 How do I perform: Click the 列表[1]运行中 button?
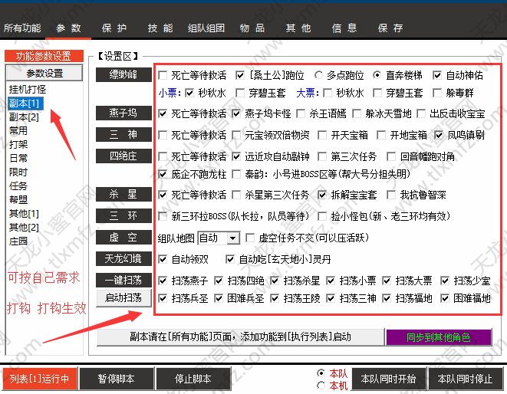point(40,379)
